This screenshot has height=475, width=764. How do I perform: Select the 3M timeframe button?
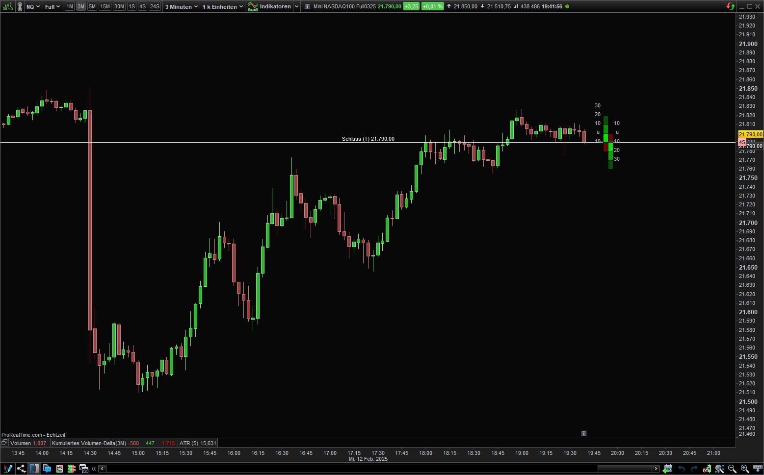[x=80, y=6]
